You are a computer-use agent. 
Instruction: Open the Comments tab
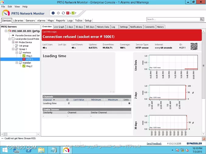tap(149, 27)
